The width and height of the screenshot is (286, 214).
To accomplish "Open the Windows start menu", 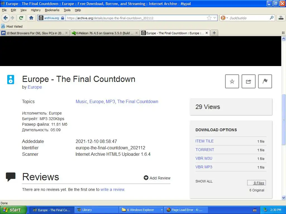I will pos(13,210).
